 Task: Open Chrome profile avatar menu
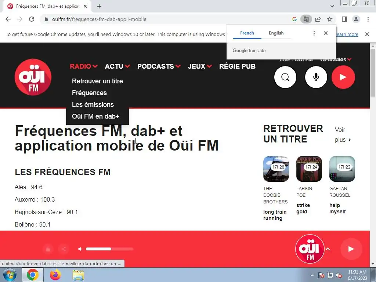pos(356,19)
